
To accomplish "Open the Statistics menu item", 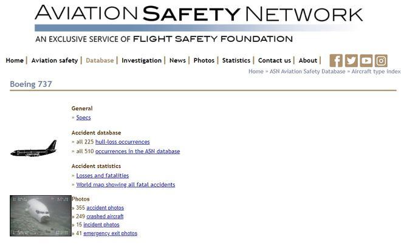I will click(x=236, y=60).
